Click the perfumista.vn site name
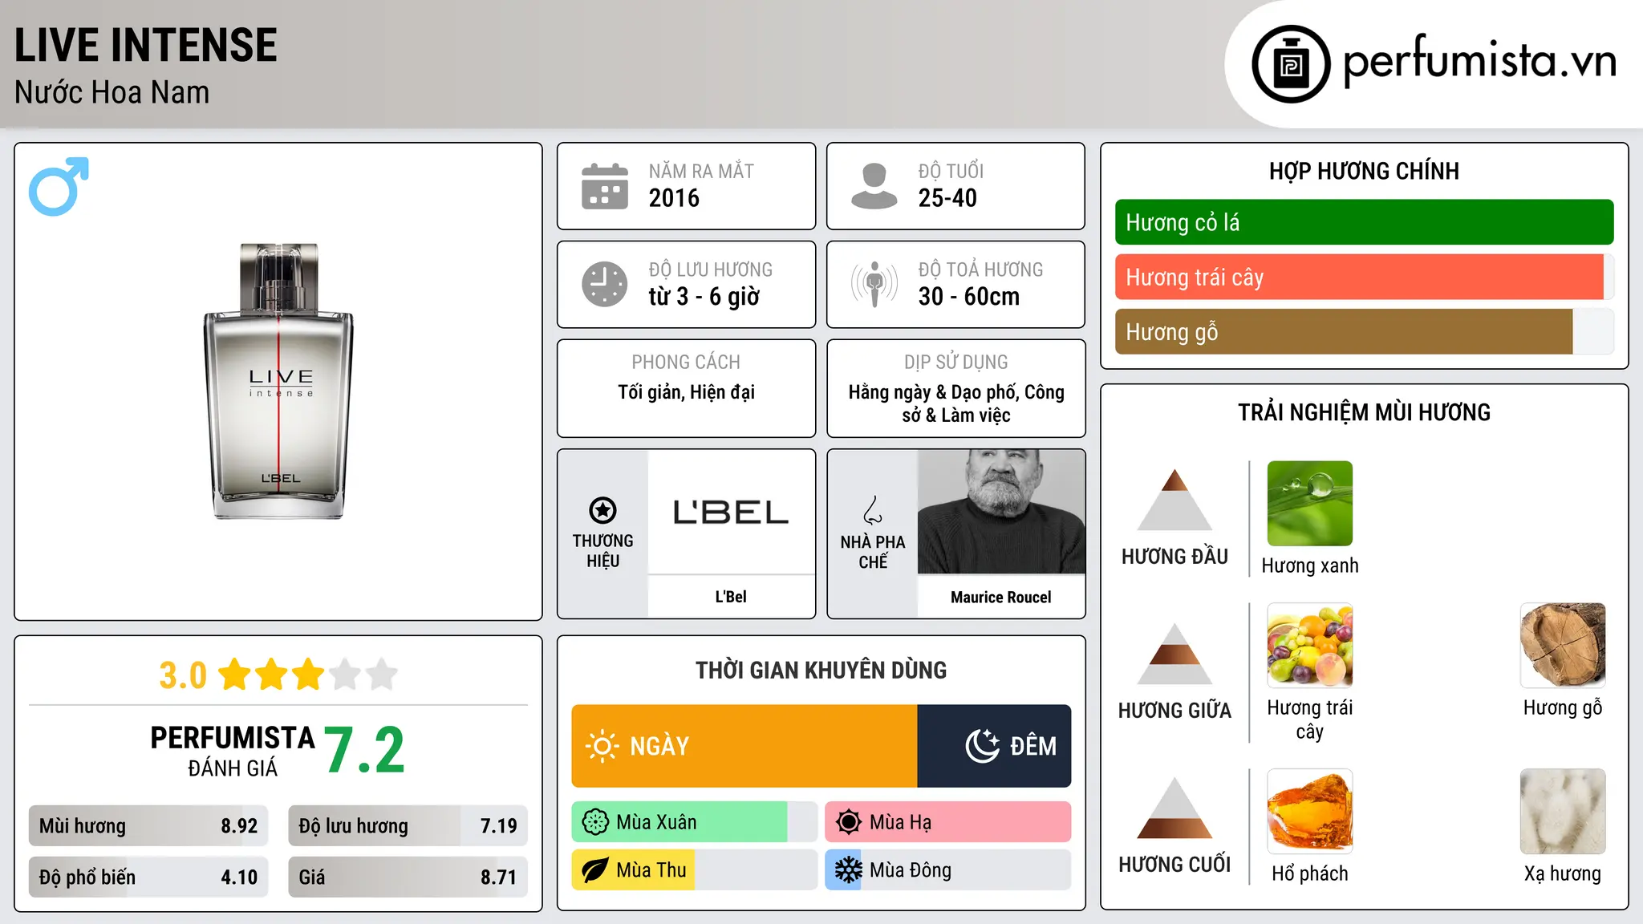The image size is (1643, 924). (x=1479, y=61)
